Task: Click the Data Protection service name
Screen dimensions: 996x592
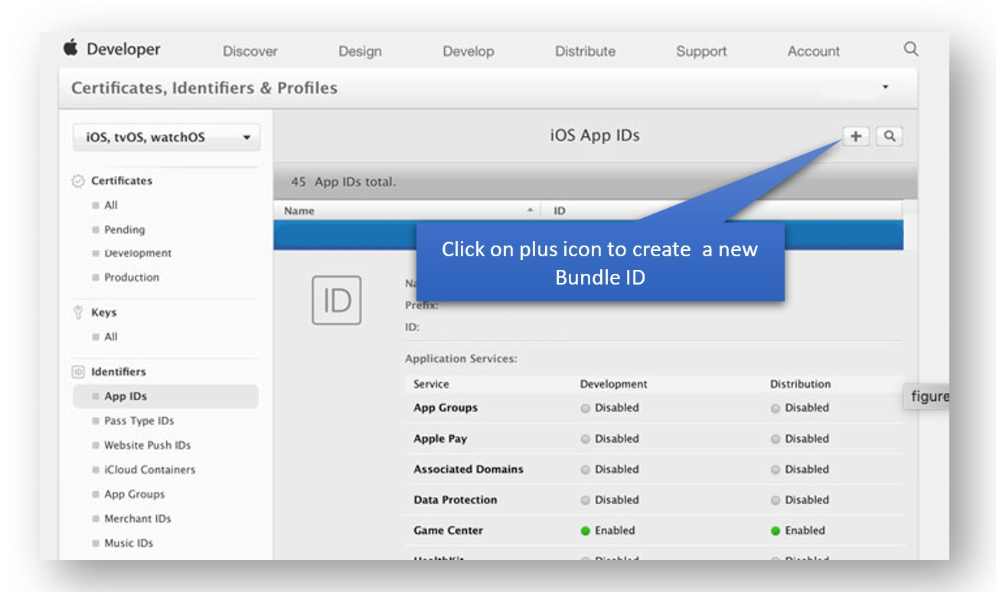Action: click(456, 499)
